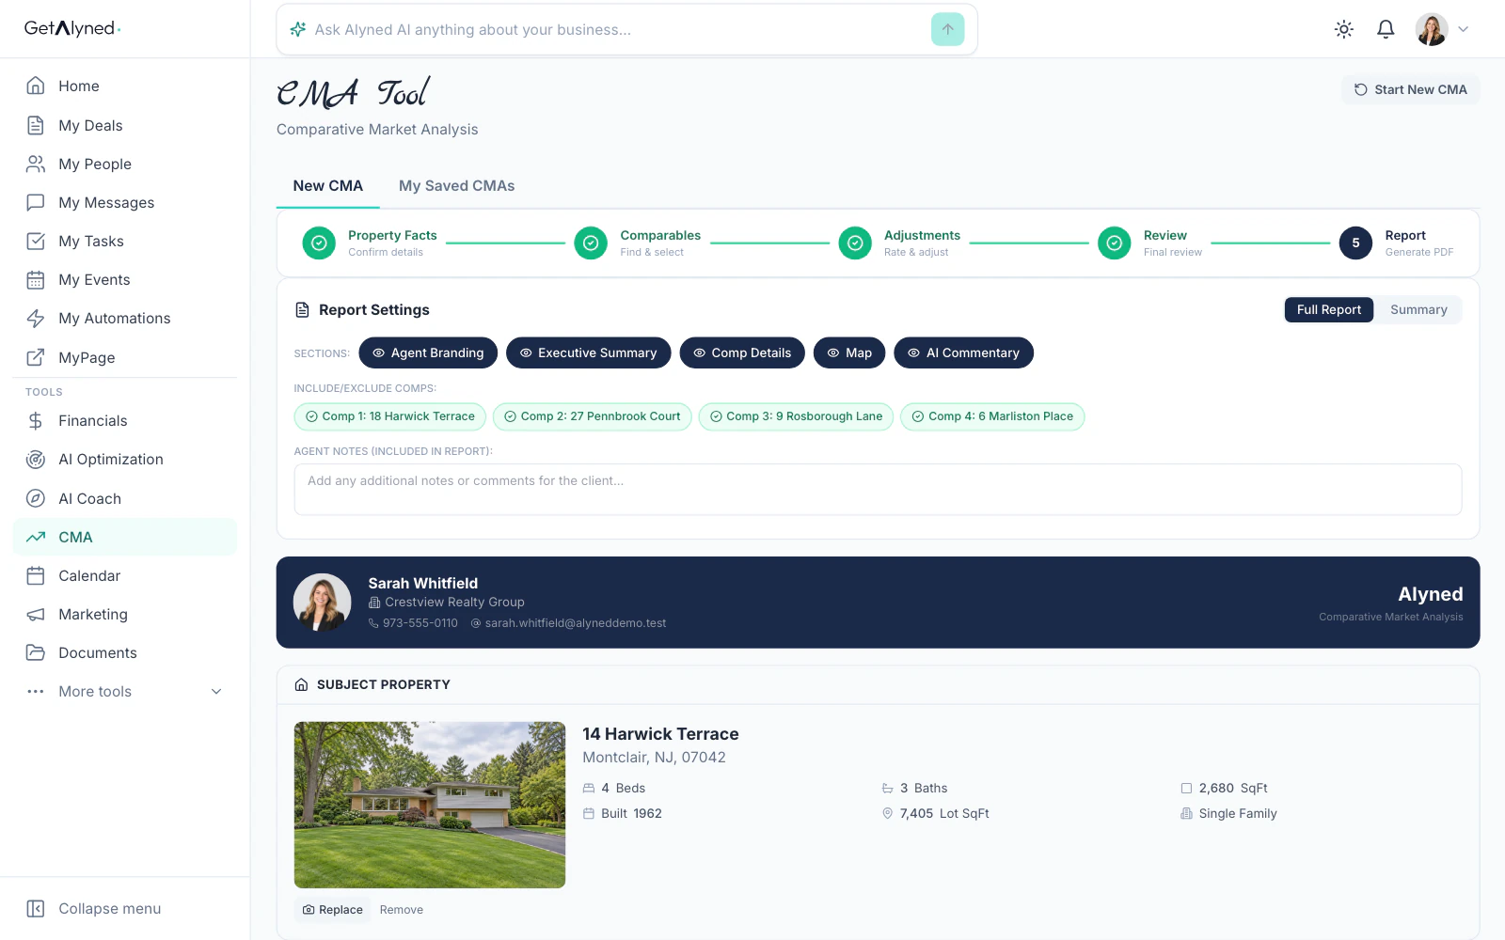Open MyPage external link icon

coord(36,357)
